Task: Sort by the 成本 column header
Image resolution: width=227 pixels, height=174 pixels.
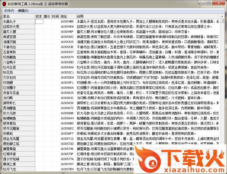Action: 39,16
